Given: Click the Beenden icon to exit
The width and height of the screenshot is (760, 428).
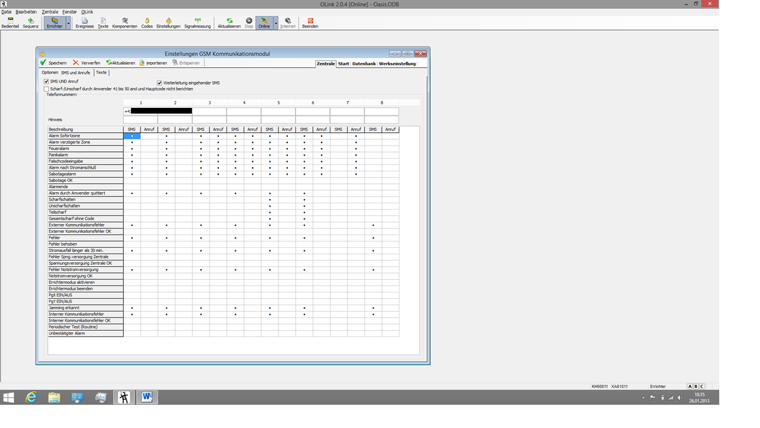Looking at the screenshot, I should point(310,23).
